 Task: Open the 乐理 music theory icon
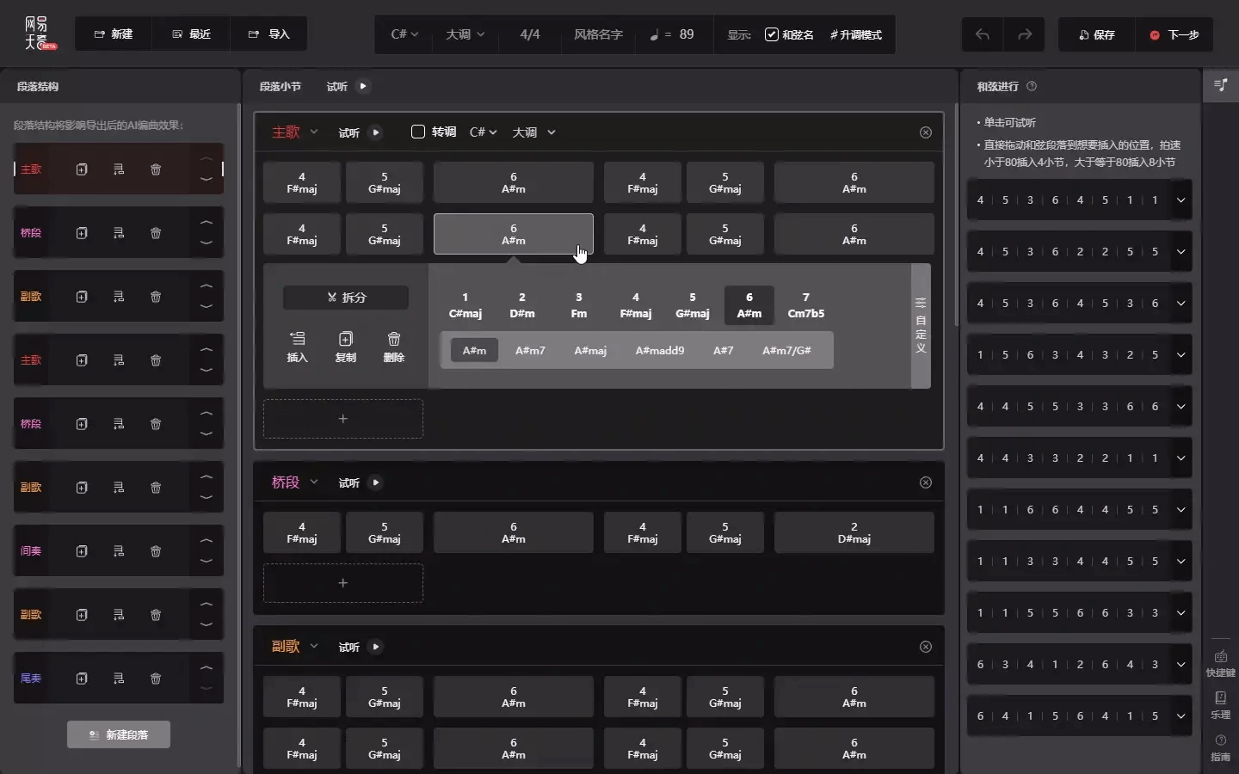pos(1220,703)
